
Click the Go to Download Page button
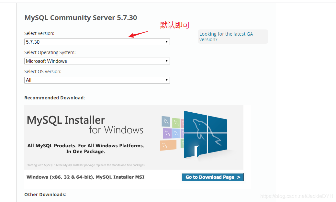tap(213, 177)
